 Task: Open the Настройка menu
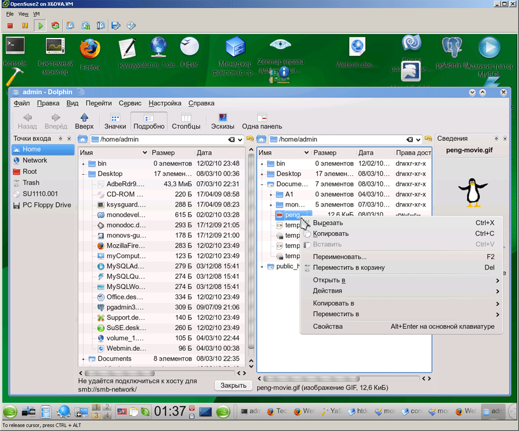tap(165, 103)
